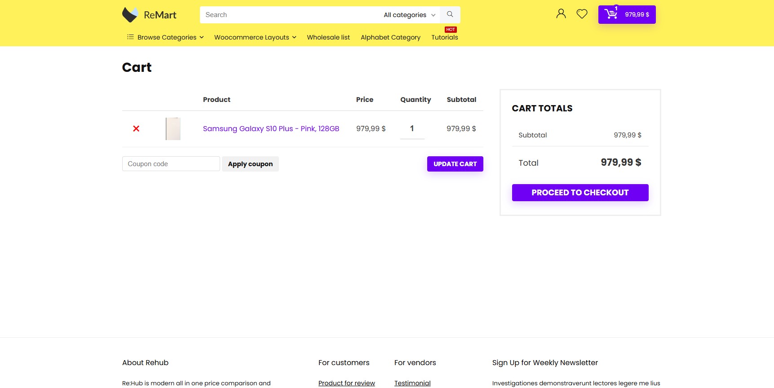The height and width of the screenshot is (388, 774).
Task: Expand Woocommerce Layouts menu
Action: (255, 37)
